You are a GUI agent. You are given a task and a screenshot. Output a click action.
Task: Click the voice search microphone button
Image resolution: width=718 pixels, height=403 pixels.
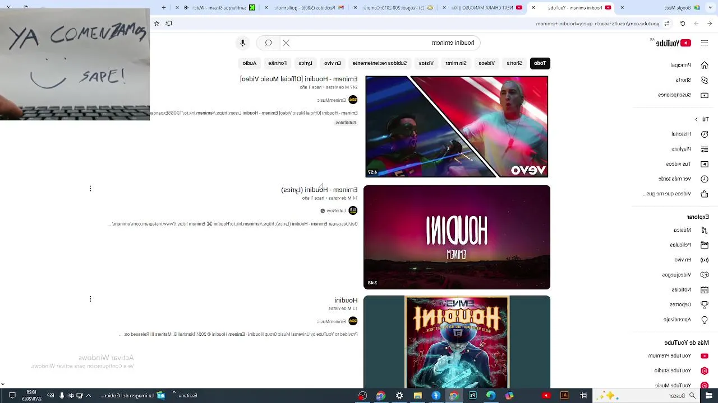point(243,43)
